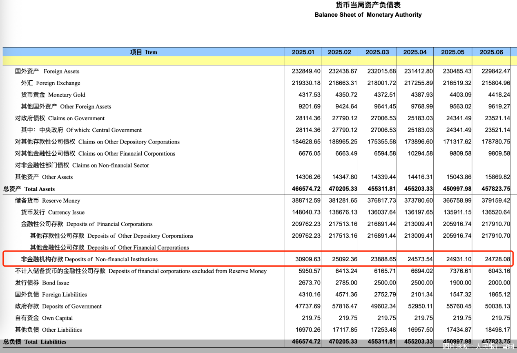Click the Total Liabilities row label
The height and width of the screenshot is (353, 517).
click(35, 342)
